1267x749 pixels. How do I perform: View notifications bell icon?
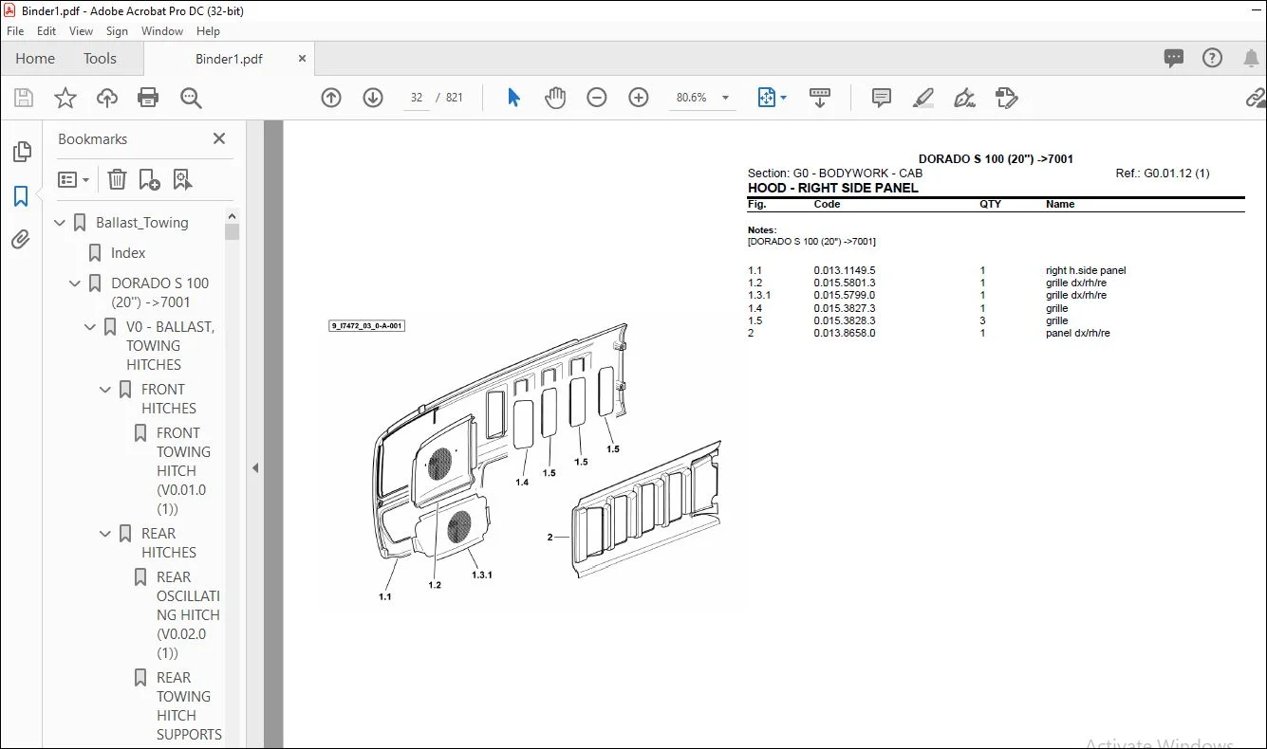point(1252,58)
